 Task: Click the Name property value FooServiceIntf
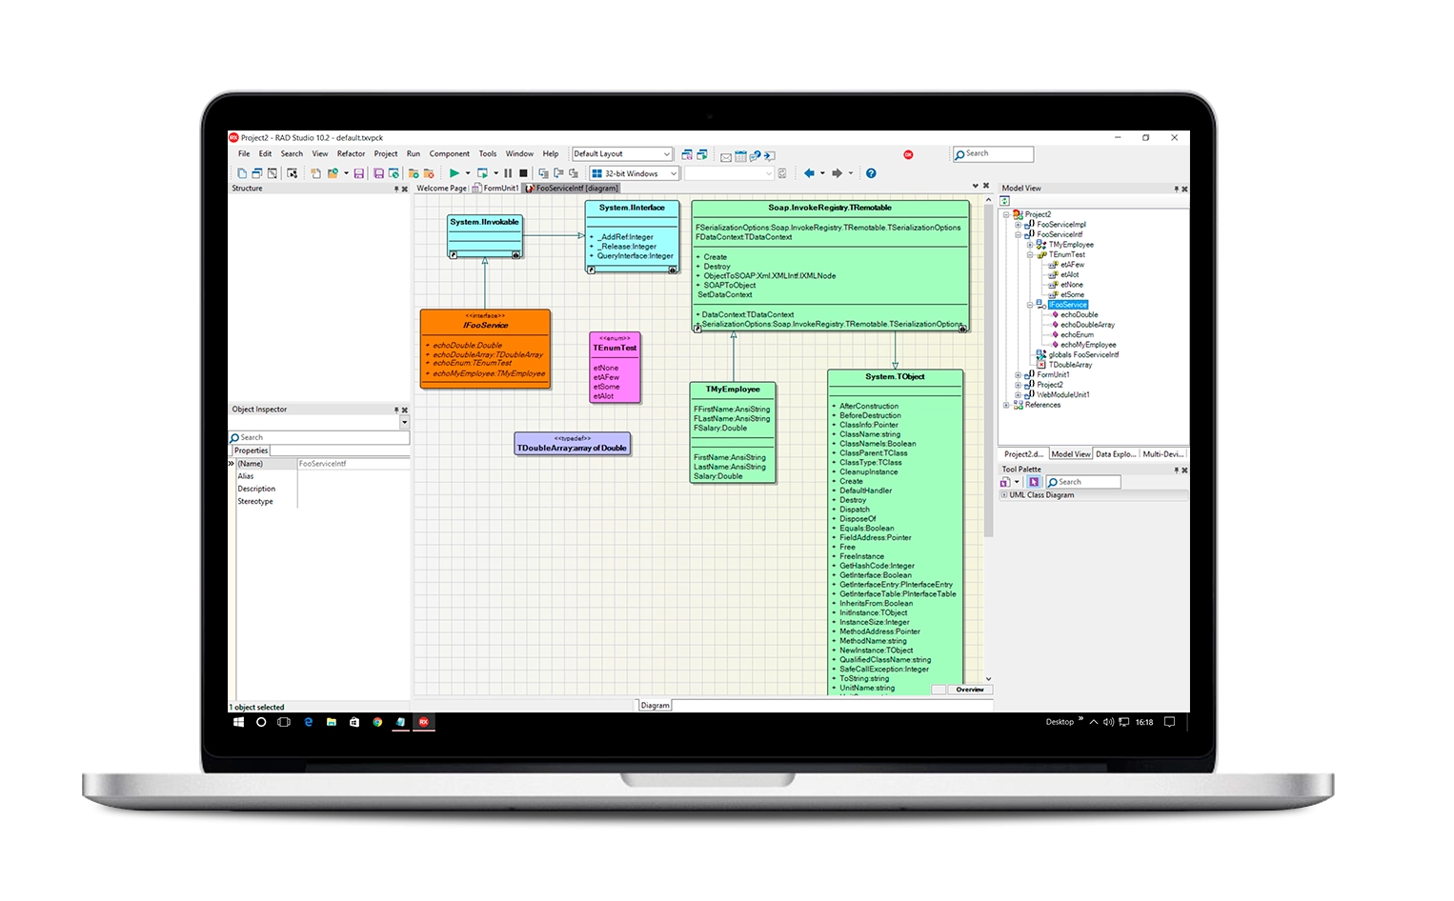353,464
